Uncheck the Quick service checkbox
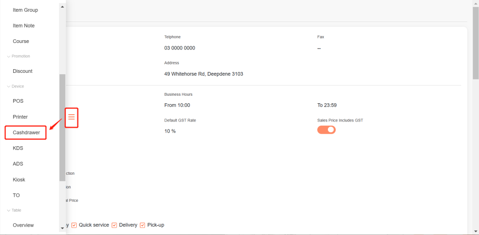Viewport: 479px width, 235px height. click(74, 225)
